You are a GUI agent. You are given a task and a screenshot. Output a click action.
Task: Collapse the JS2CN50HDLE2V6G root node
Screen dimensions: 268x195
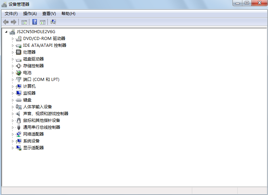tap(6, 32)
